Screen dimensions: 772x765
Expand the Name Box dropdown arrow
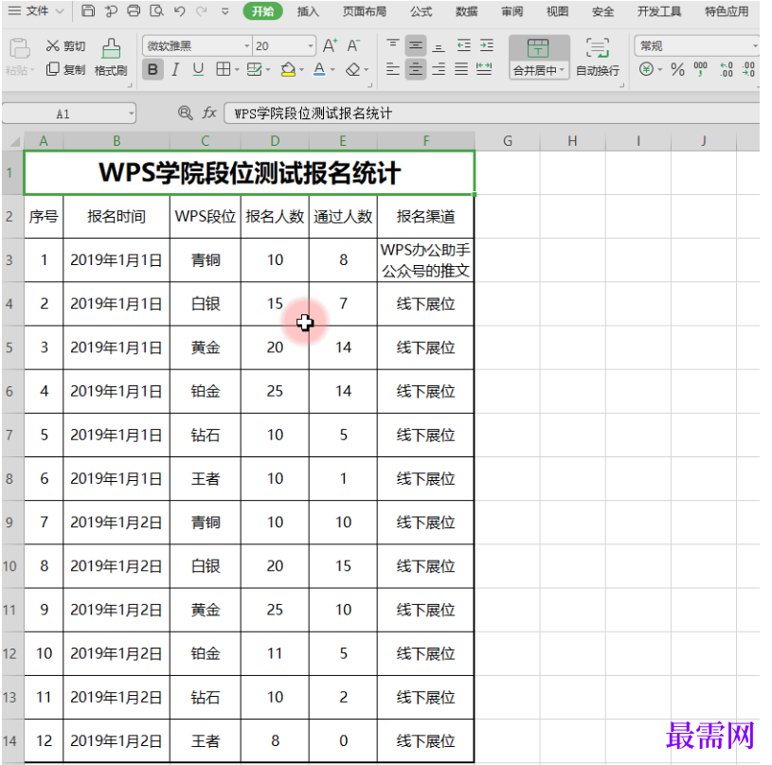point(131,114)
